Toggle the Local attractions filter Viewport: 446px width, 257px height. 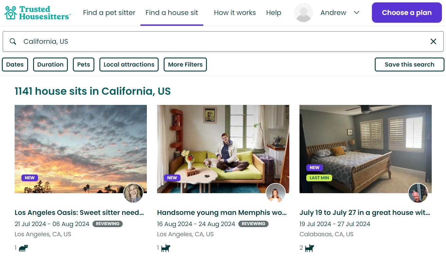(x=129, y=64)
